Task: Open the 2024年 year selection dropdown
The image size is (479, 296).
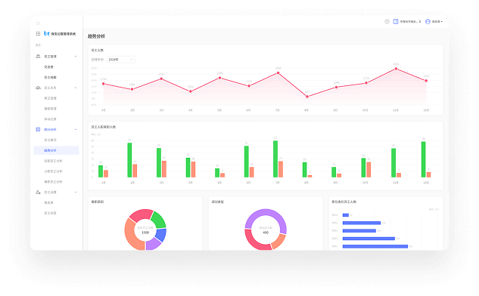Action: pyautogui.click(x=121, y=60)
